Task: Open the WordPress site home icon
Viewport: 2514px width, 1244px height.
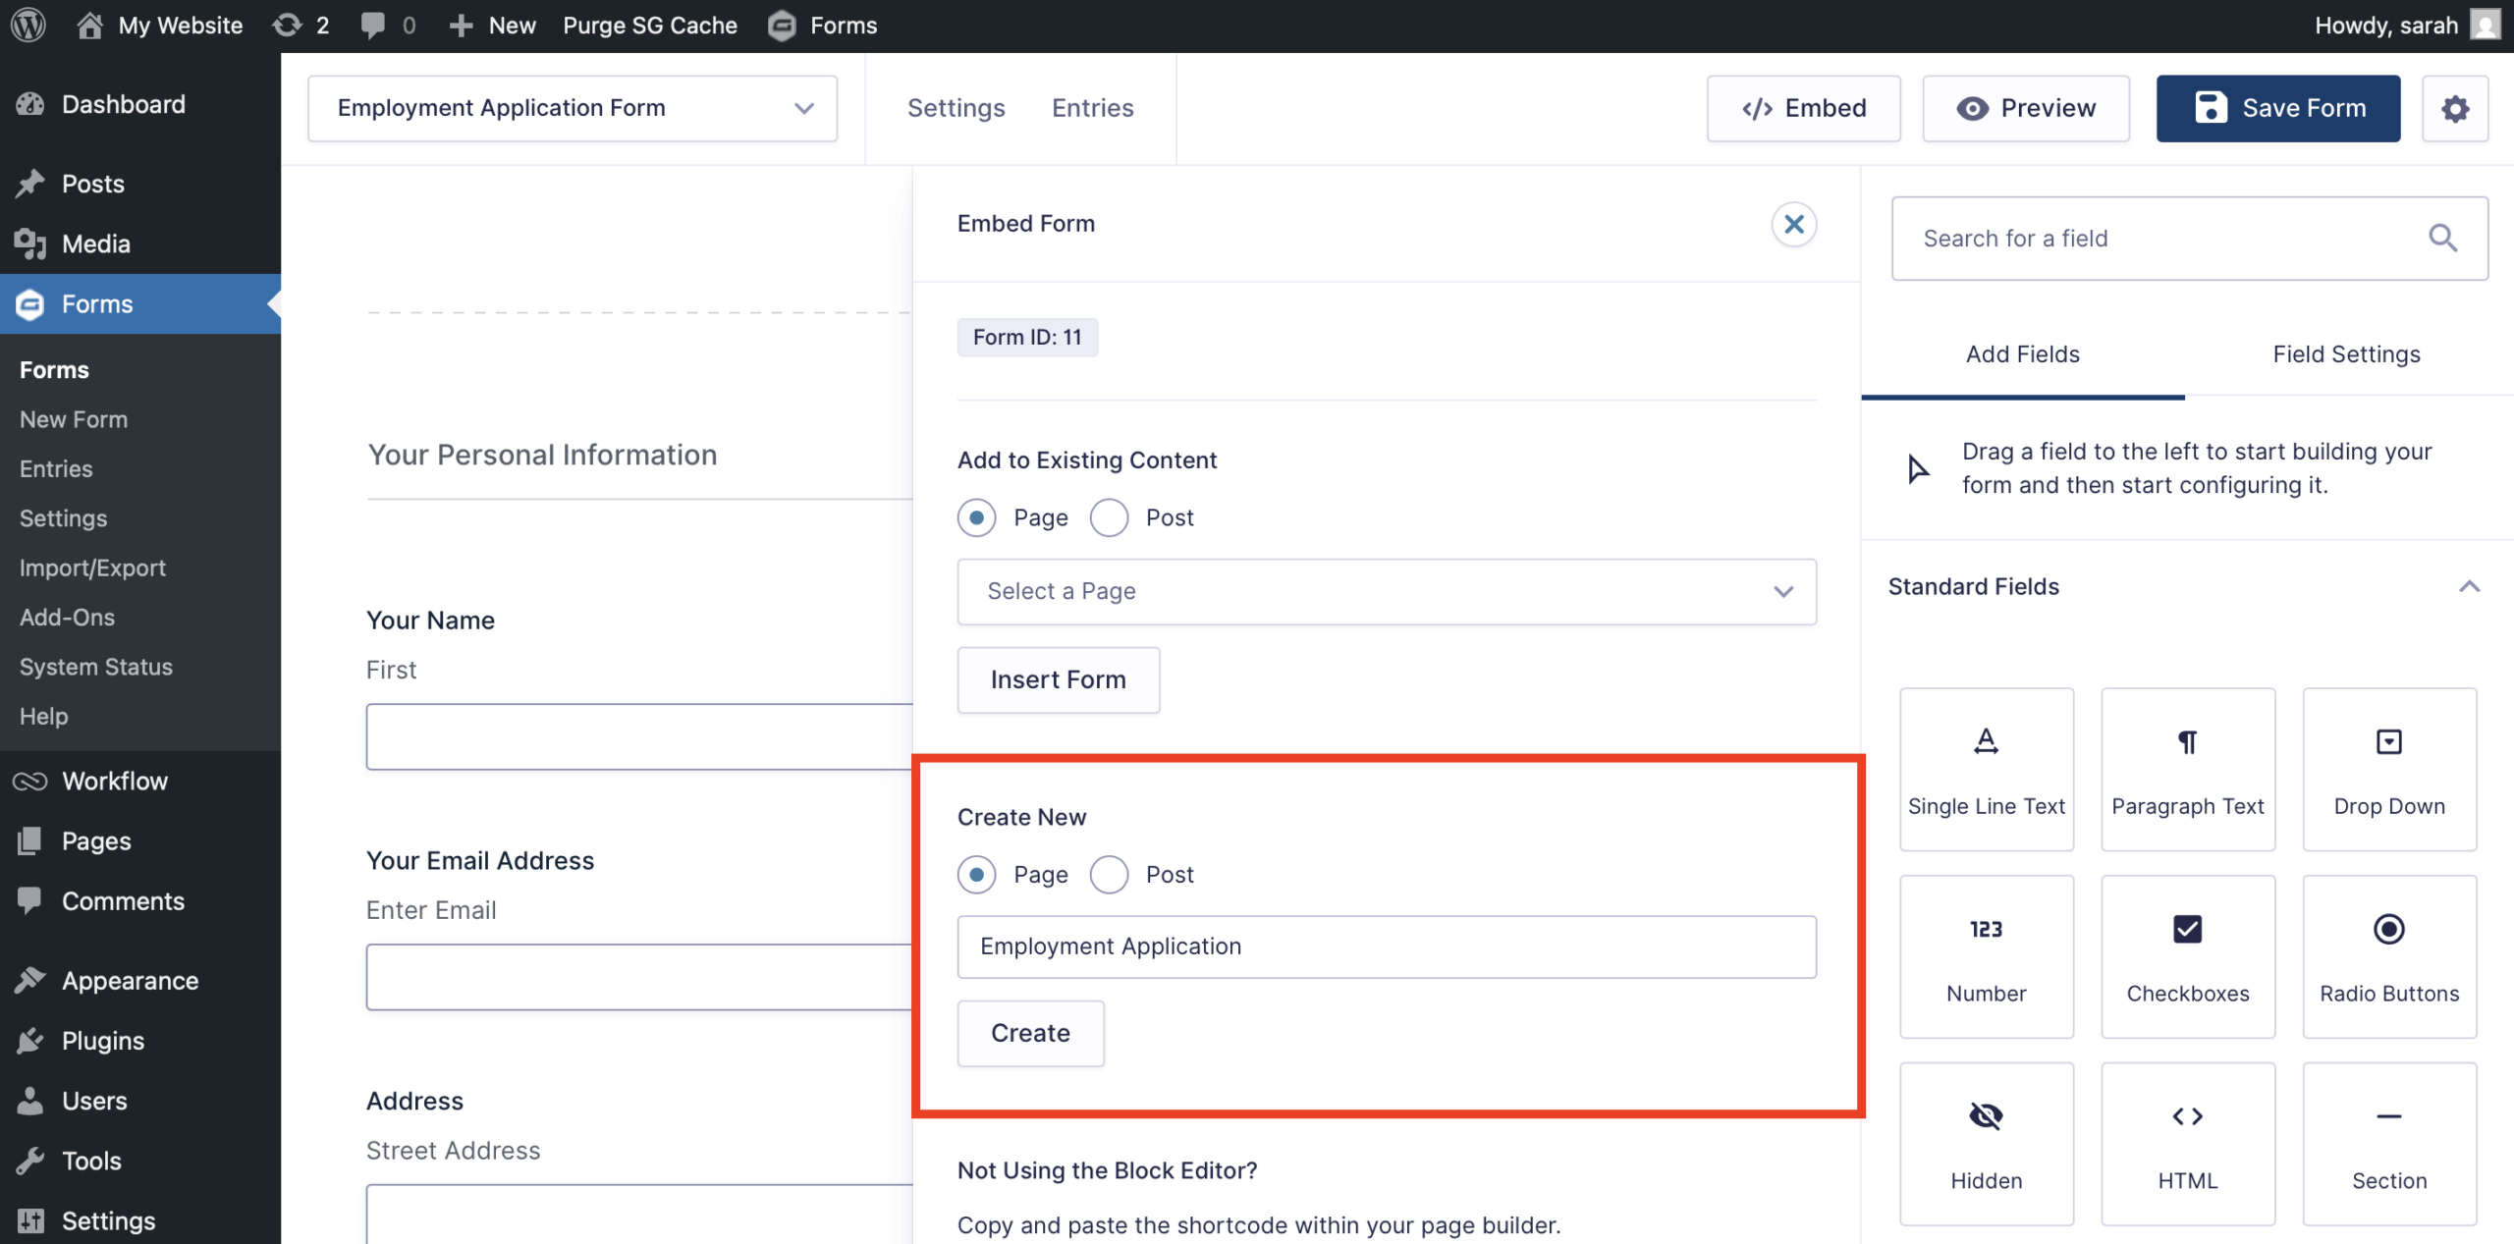Action: [x=91, y=25]
